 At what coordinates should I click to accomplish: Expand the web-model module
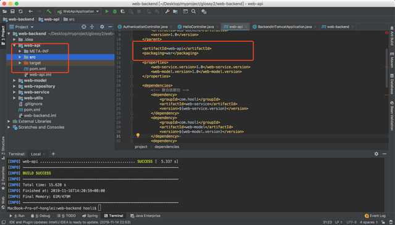[14, 81]
